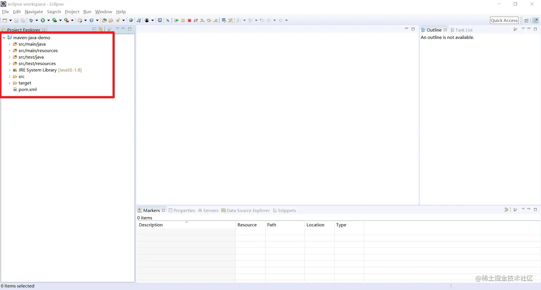Expand JRE System Library node

tap(10, 70)
